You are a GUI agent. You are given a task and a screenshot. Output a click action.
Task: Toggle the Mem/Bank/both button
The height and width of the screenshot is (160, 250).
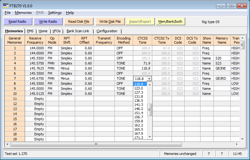pyautogui.click(x=170, y=22)
